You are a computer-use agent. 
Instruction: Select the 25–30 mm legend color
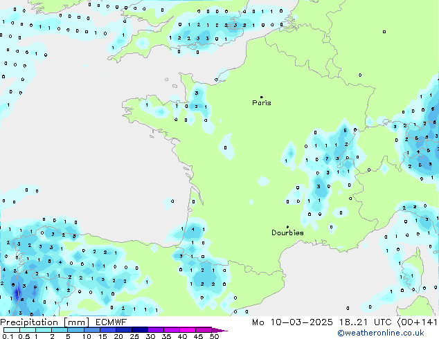coord(140,330)
